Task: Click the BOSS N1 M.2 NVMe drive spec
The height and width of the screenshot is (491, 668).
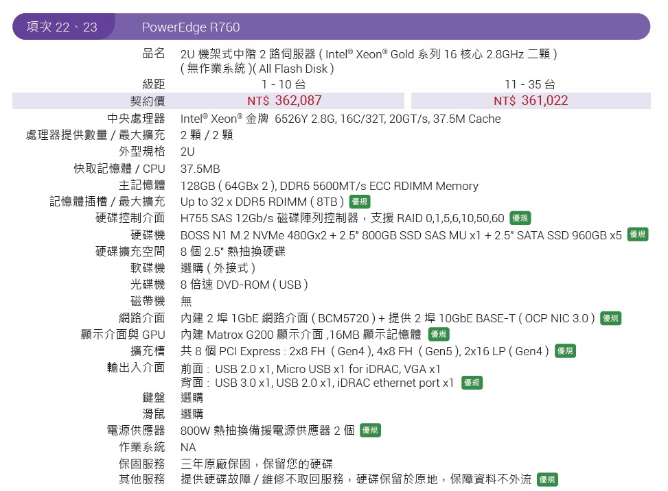Action: pos(401,235)
